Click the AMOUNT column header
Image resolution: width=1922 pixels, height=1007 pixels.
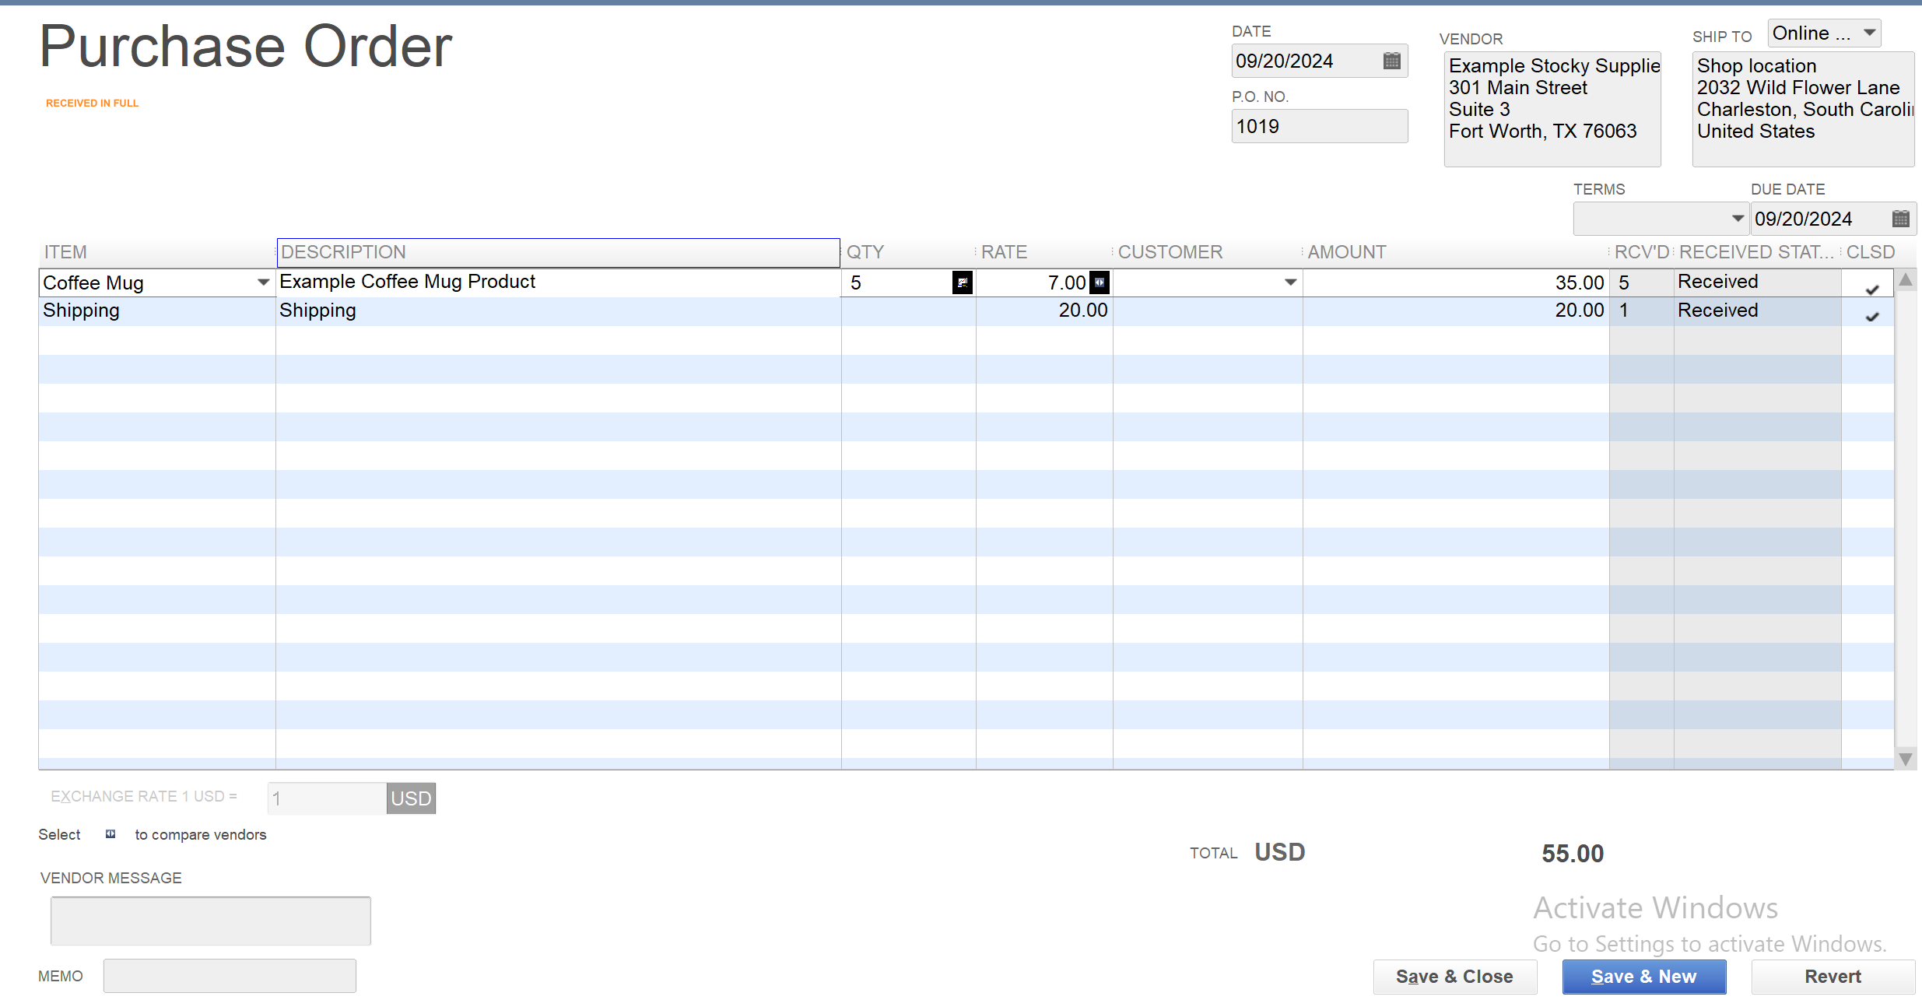point(1346,252)
